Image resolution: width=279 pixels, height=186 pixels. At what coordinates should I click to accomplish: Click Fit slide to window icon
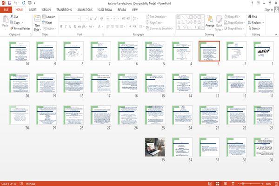click(x=276, y=184)
